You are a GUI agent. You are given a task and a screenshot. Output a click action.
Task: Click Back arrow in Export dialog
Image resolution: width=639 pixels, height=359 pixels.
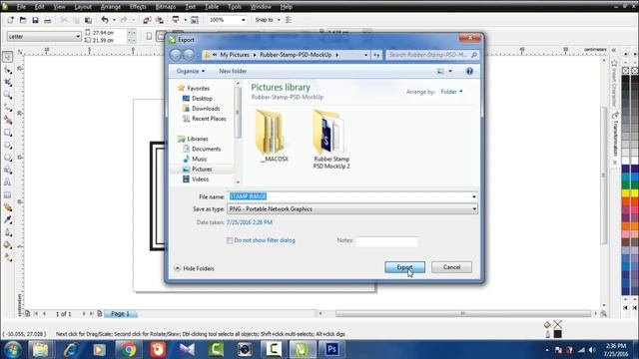(x=176, y=55)
